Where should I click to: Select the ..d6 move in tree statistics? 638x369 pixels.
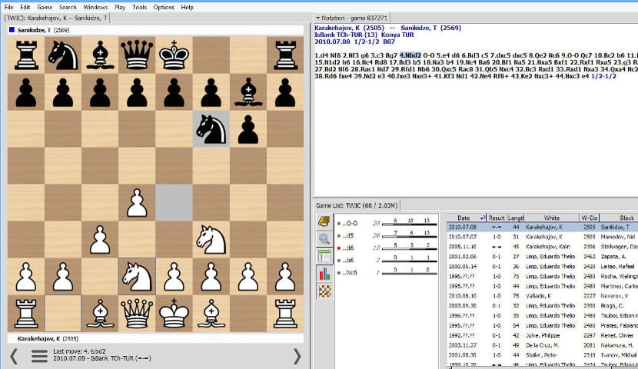point(347,248)
